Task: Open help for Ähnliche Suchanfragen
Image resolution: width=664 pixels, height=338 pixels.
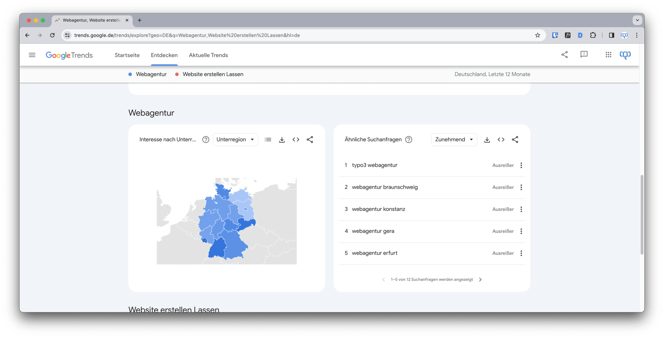Action: [409, 140]
